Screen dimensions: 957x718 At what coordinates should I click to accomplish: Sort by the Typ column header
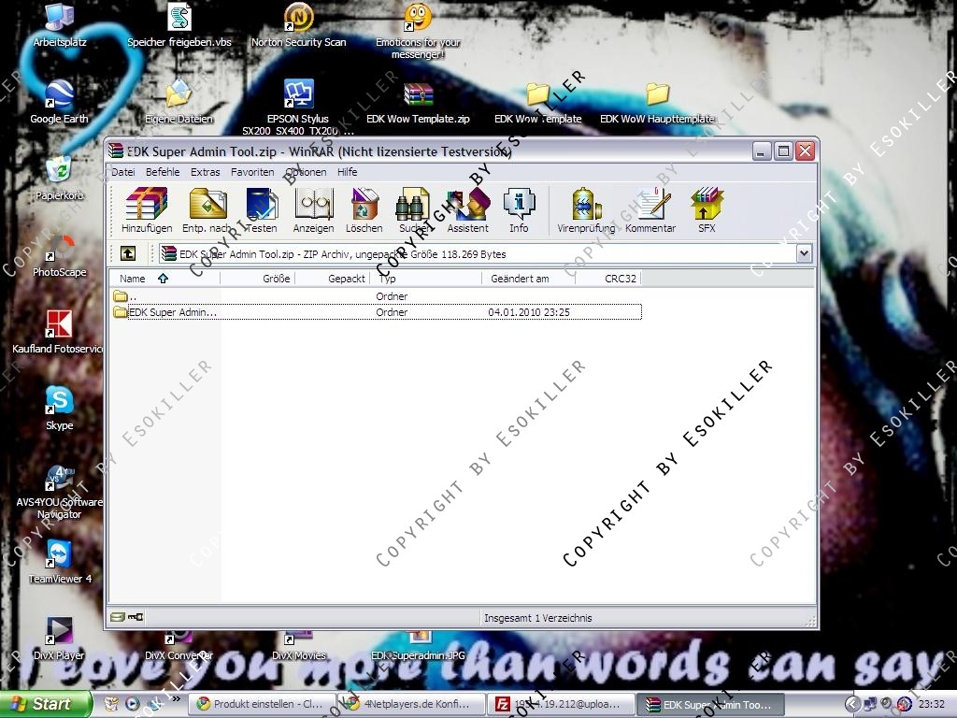[x=426, y=279]
